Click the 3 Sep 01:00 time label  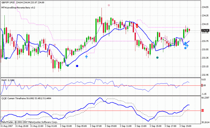(x=51, y=126)
